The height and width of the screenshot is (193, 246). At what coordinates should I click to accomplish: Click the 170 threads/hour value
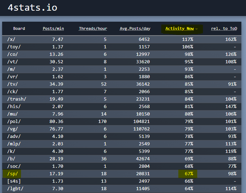tap(103, 122)
